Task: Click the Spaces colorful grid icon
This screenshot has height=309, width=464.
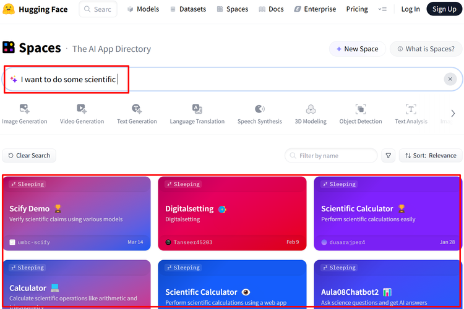Action: point(9,48)
